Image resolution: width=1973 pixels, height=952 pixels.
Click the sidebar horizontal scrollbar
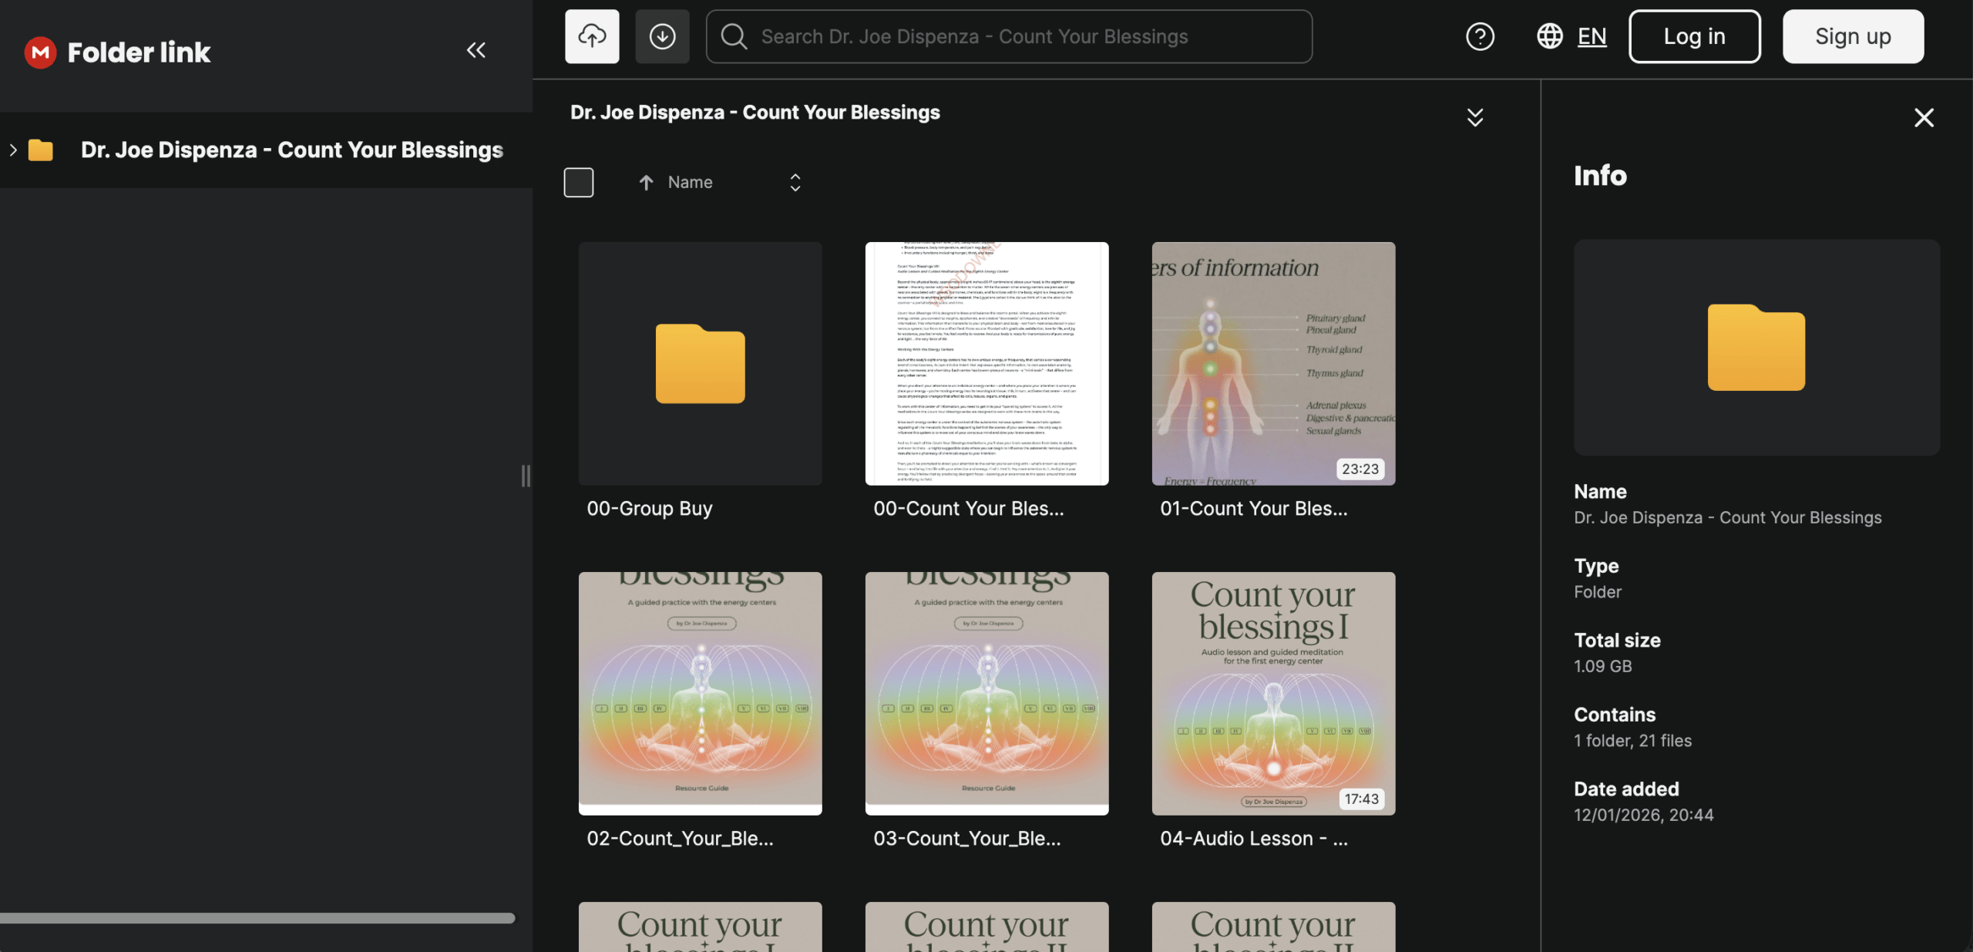click(x=257, y=918)
